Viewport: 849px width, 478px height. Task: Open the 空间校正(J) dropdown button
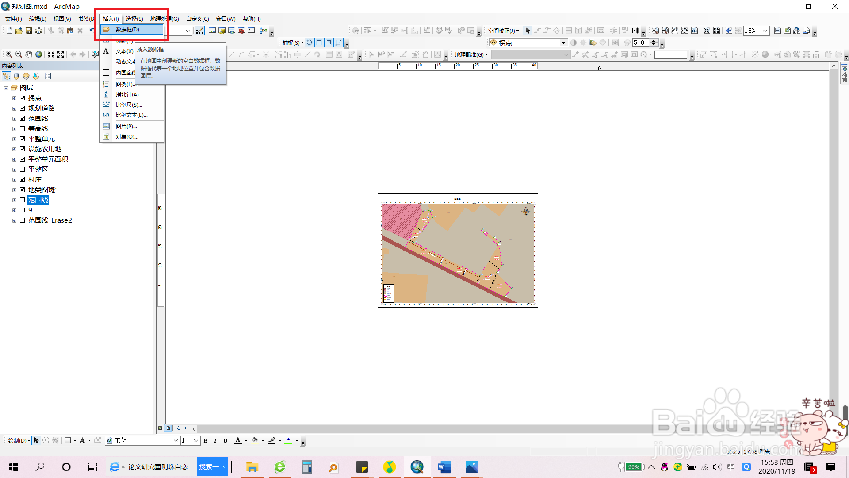click(x=503, y=31)
